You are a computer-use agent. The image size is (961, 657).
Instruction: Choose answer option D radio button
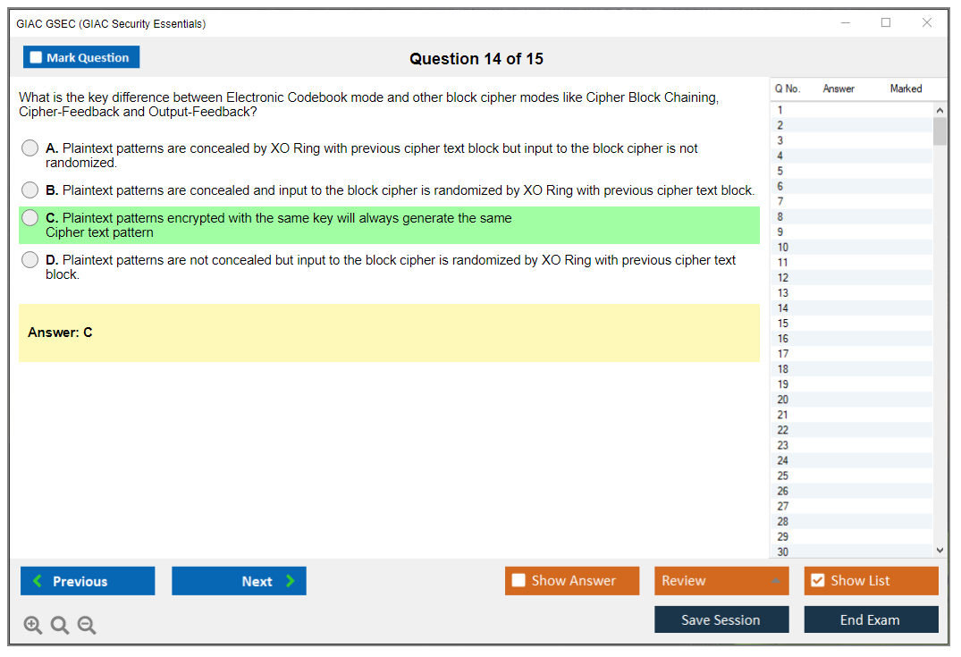30,260
